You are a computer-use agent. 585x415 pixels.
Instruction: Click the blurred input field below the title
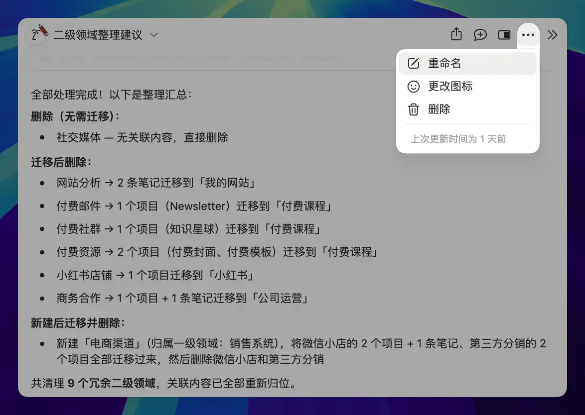click(199, 58)
